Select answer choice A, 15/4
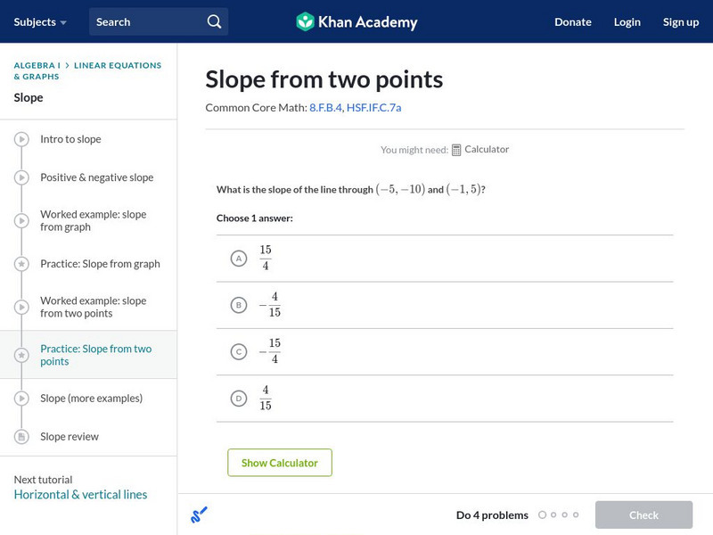 [x=238, y=259]
